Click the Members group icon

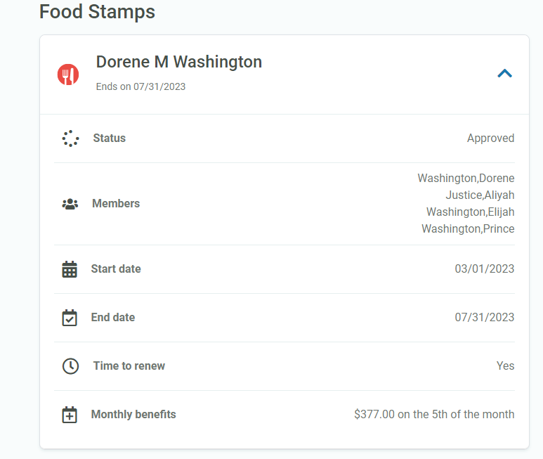tap(70, 204)
